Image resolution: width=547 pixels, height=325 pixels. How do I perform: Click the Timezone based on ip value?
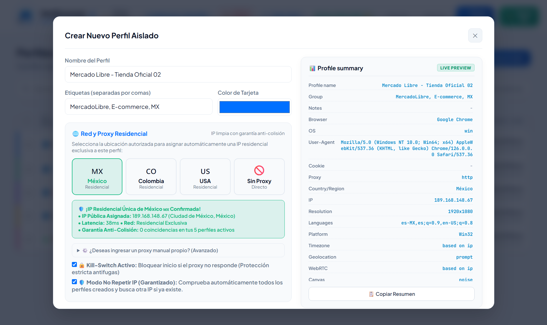pos(457,246)
